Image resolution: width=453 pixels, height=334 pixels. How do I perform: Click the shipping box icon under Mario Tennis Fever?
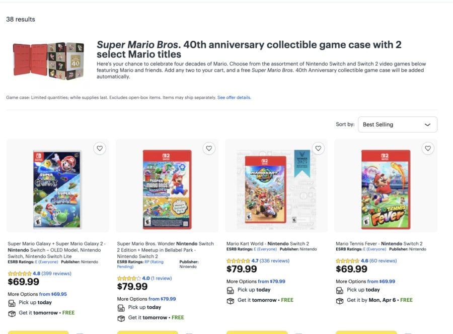339,301
